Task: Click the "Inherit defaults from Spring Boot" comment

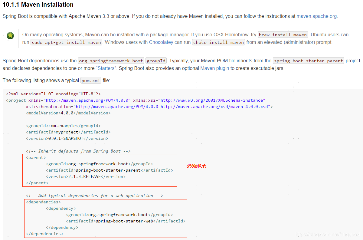Action: point(78,151)
